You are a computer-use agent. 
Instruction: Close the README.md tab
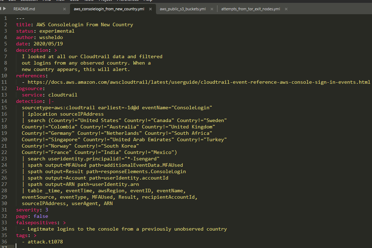(65, 9)
